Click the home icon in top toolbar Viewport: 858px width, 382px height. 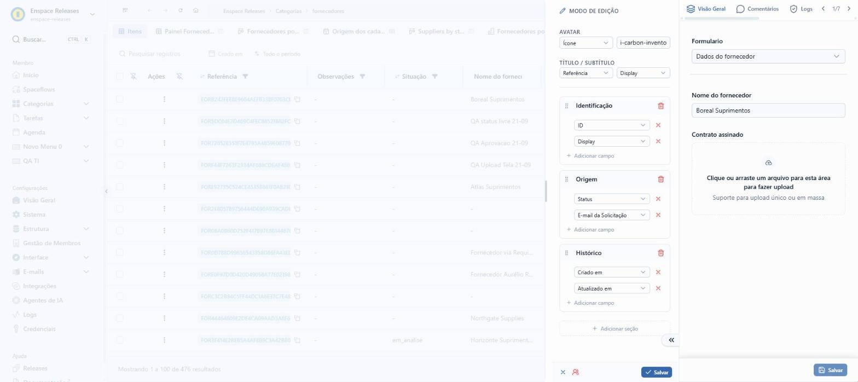point(196,10)
